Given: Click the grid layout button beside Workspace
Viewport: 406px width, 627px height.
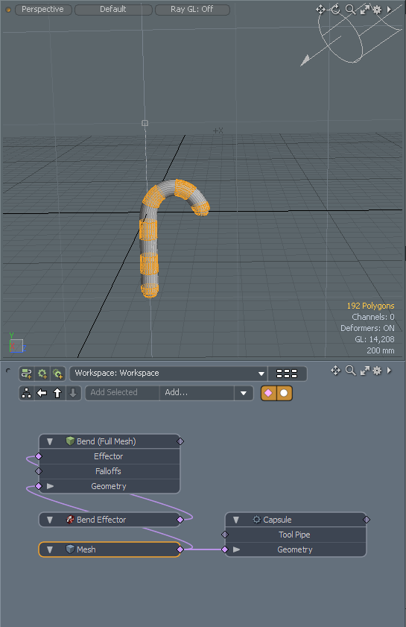Looking at the screenshot, I should point(287,374).
